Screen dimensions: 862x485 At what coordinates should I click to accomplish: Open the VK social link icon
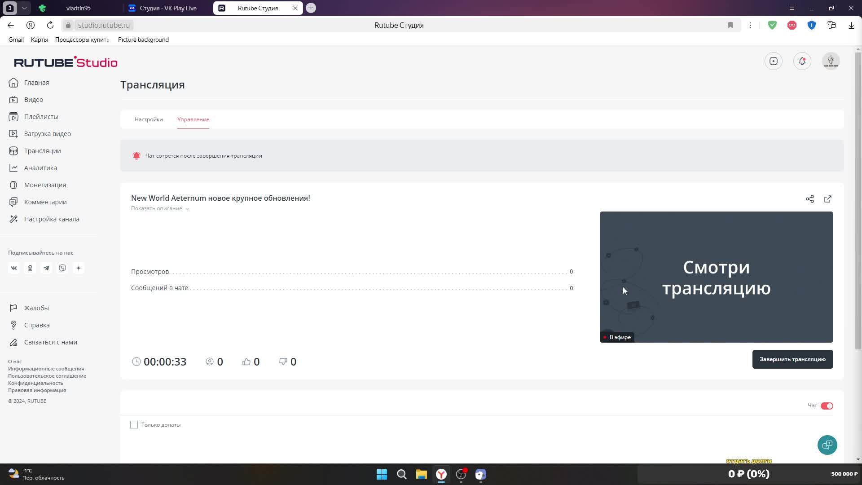[14, 268]
